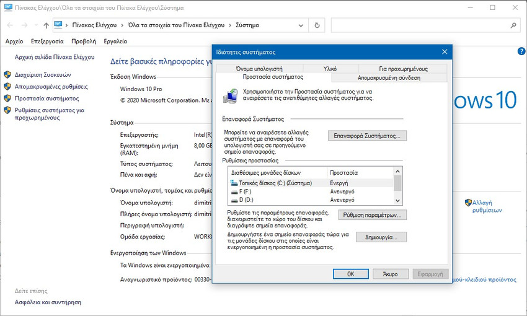Click shield icon beside Απομακρυσμένες ρυθμίσεις
This screenshot has width=527, height=316.
pos(7,87)
